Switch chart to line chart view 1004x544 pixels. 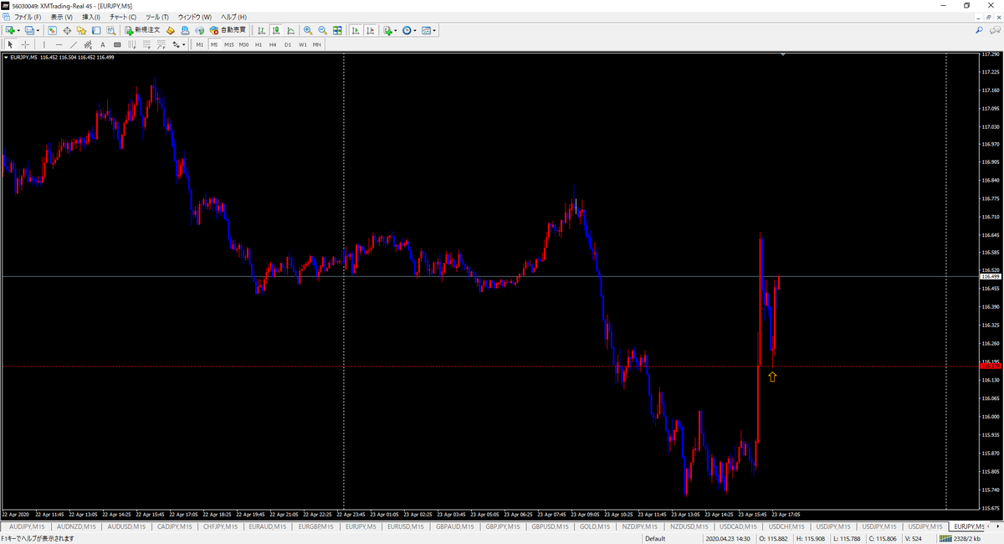(289, 30)
